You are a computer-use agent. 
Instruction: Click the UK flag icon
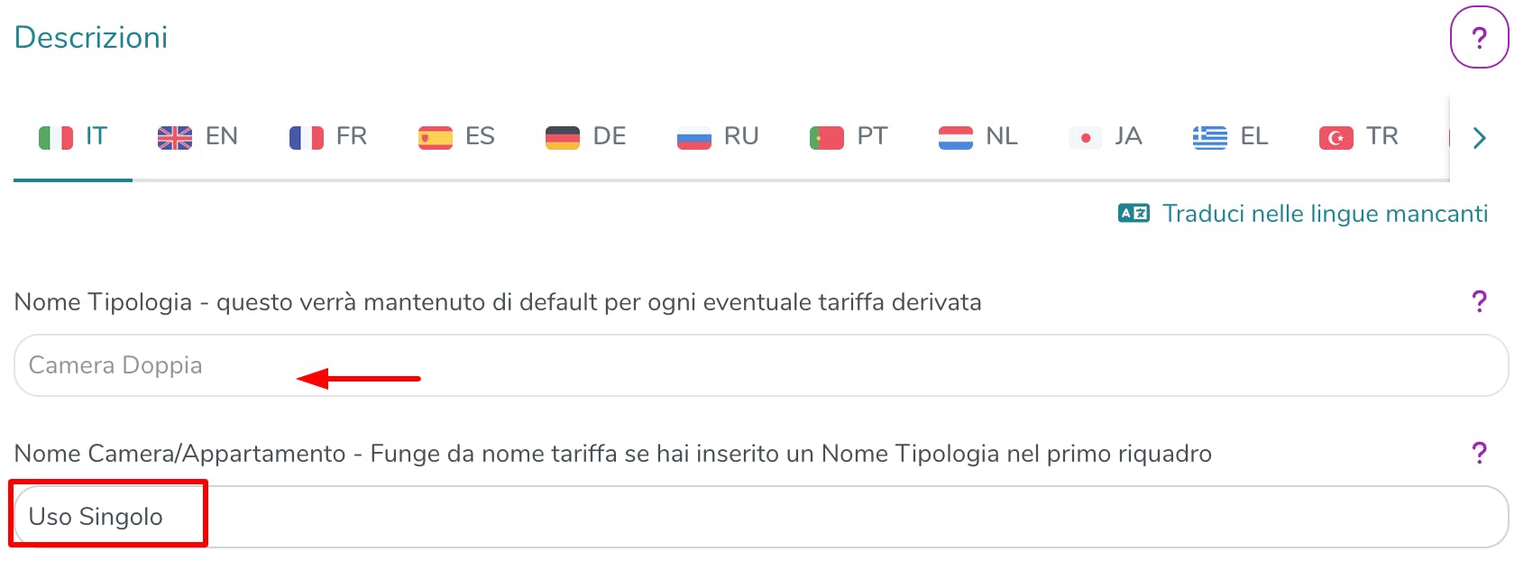(175, 137)
